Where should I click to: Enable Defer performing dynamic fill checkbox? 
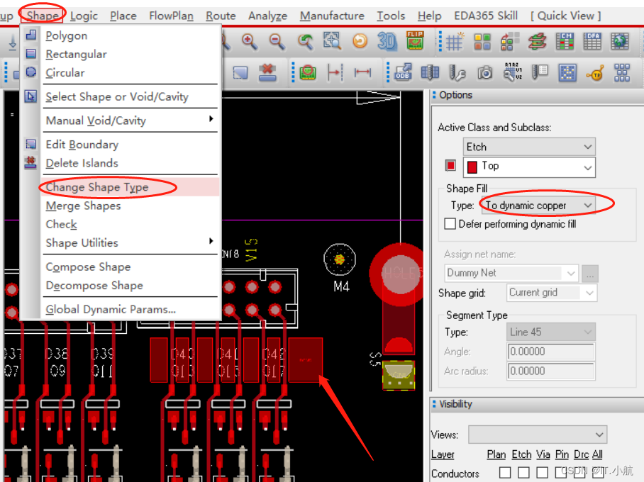pyautogui.click(x=450, y=224)
